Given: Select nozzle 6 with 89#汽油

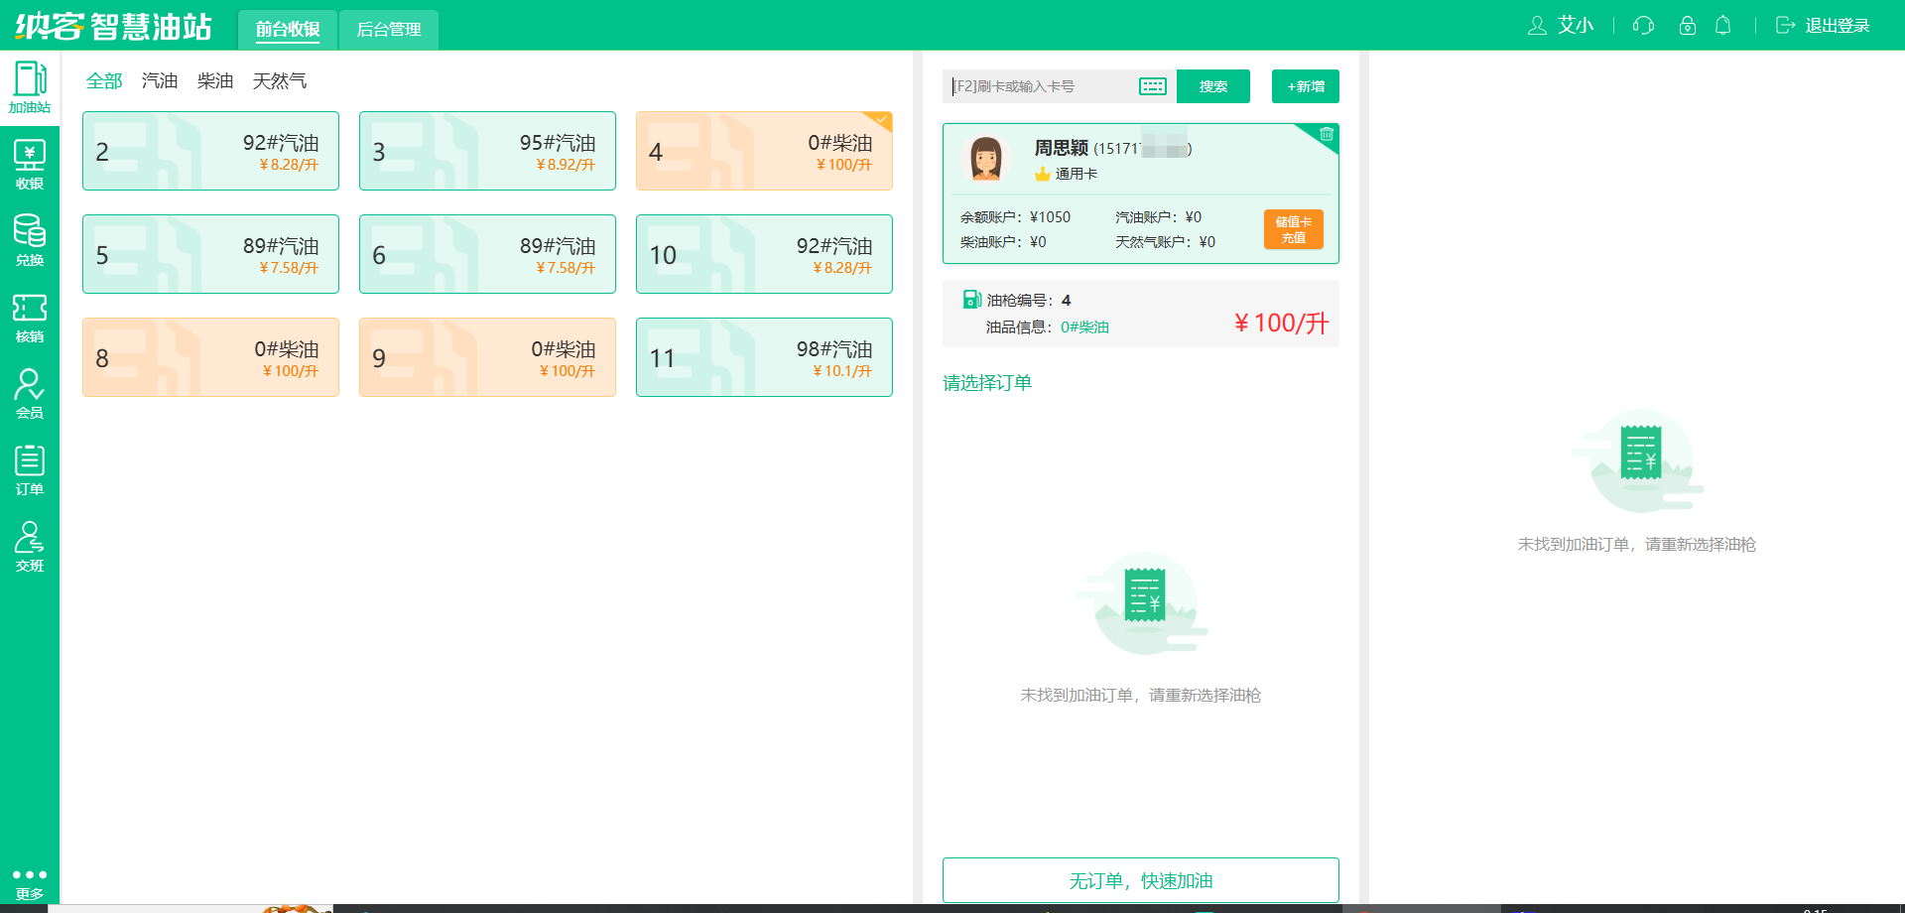Looking at the screenshot, I should coord(487,254).
